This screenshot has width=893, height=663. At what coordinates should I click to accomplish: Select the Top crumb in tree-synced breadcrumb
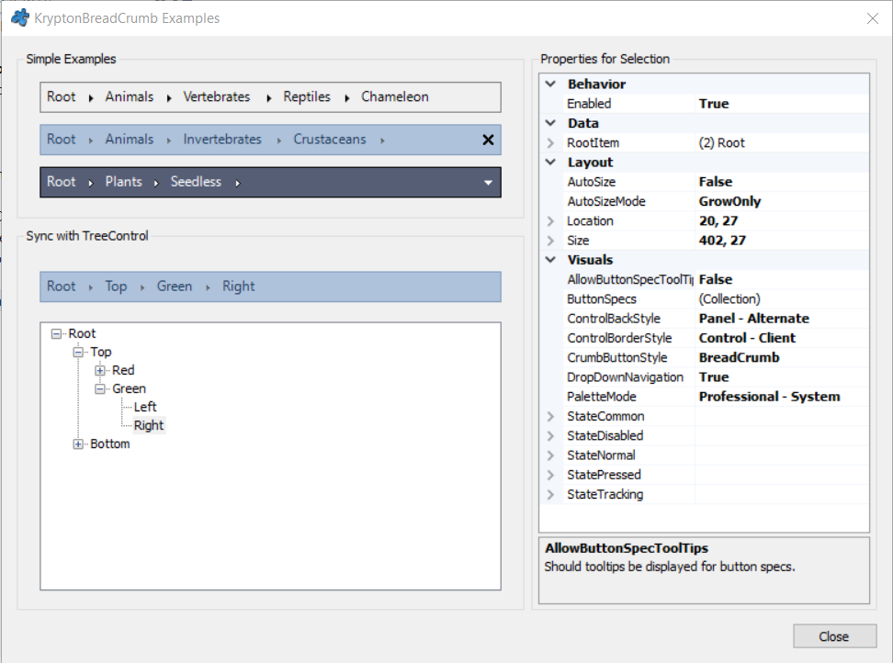pyautogui.click(x=116, y=287)
